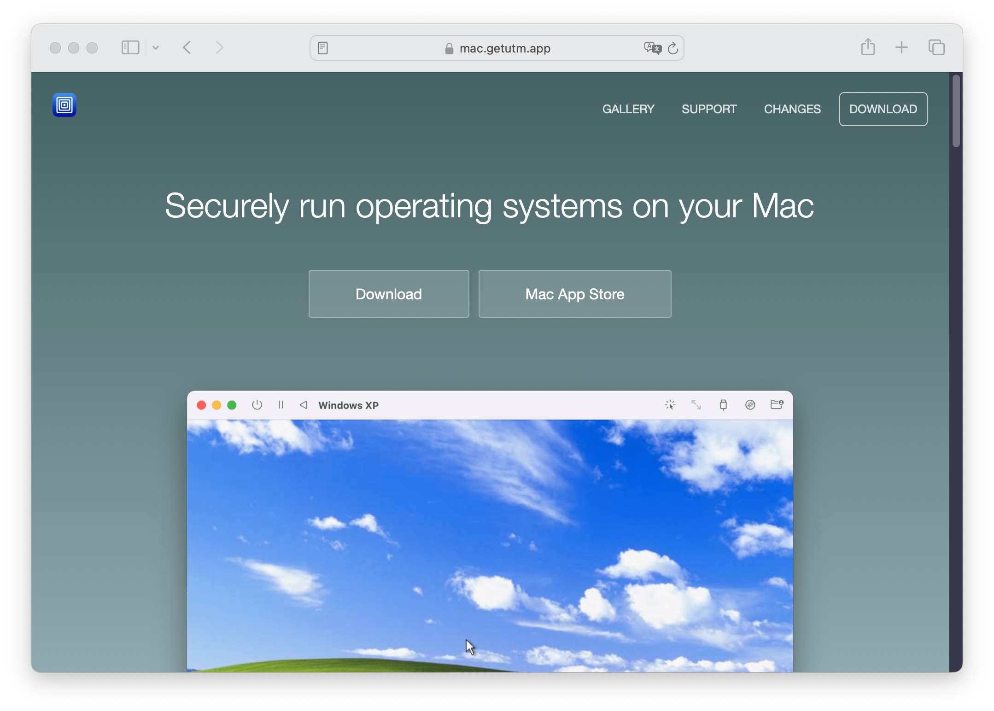Click the red close dot of VM window
994x711 pixels.
point(201,405)
